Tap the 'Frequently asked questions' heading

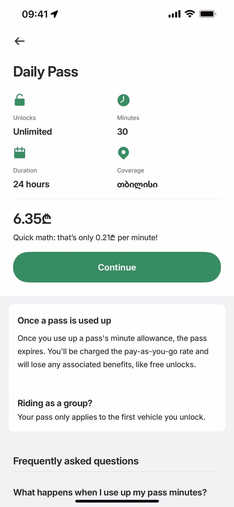pyautogui.click(x=76, y=461)
